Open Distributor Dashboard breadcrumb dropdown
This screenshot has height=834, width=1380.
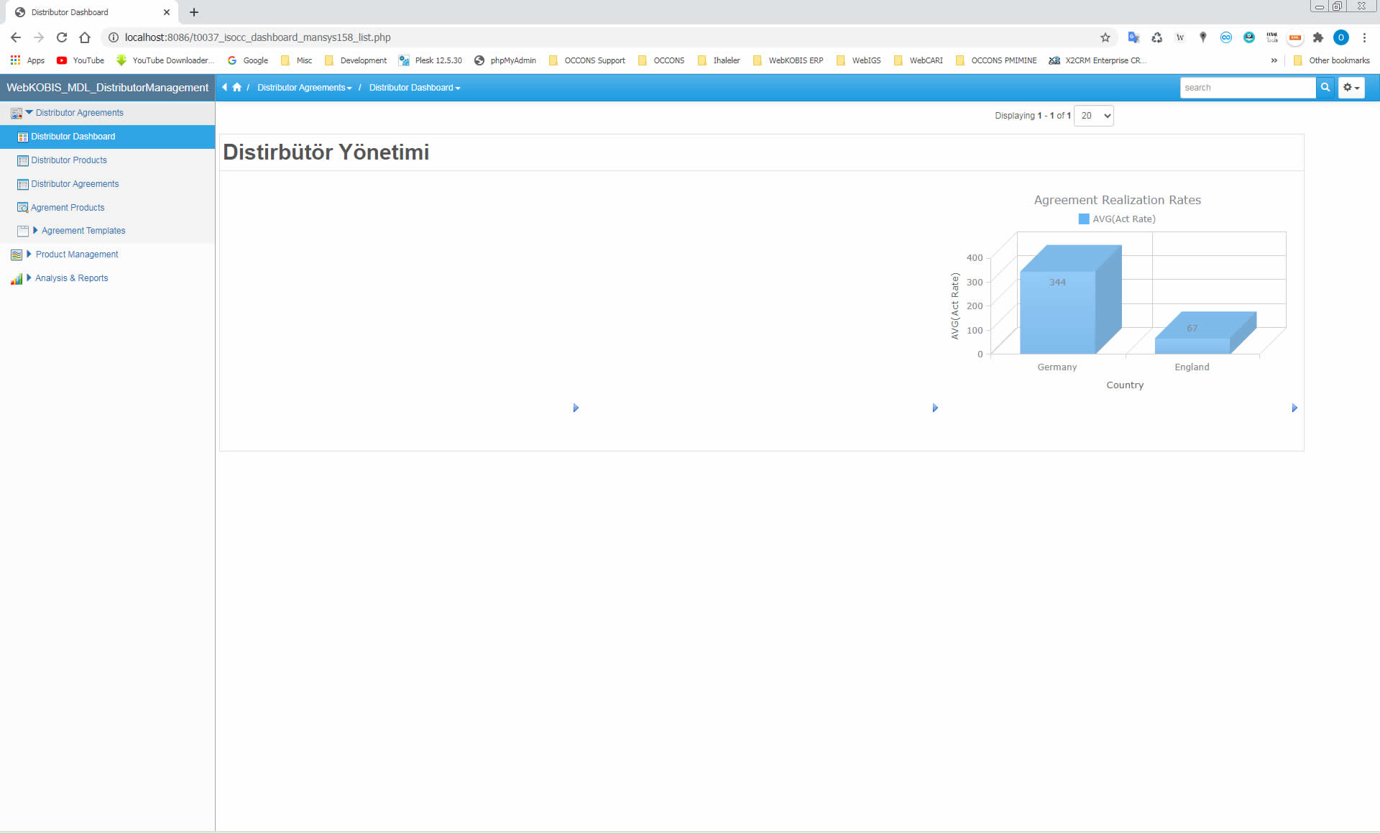(x=415, y=88)
